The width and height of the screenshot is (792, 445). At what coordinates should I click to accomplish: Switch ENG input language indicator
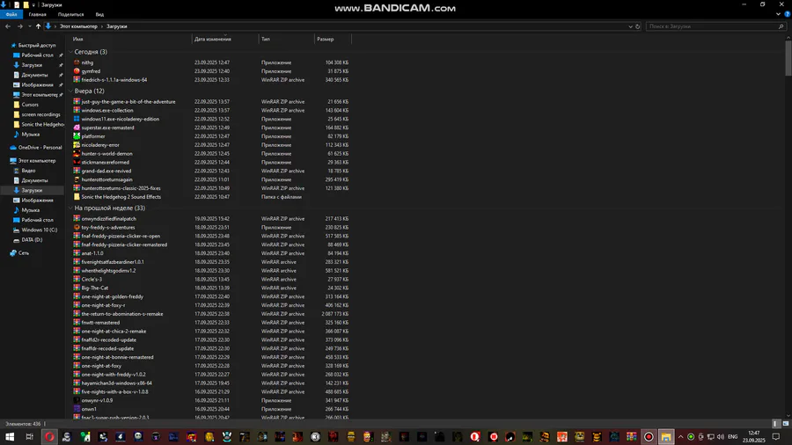(x=732, y=437)
